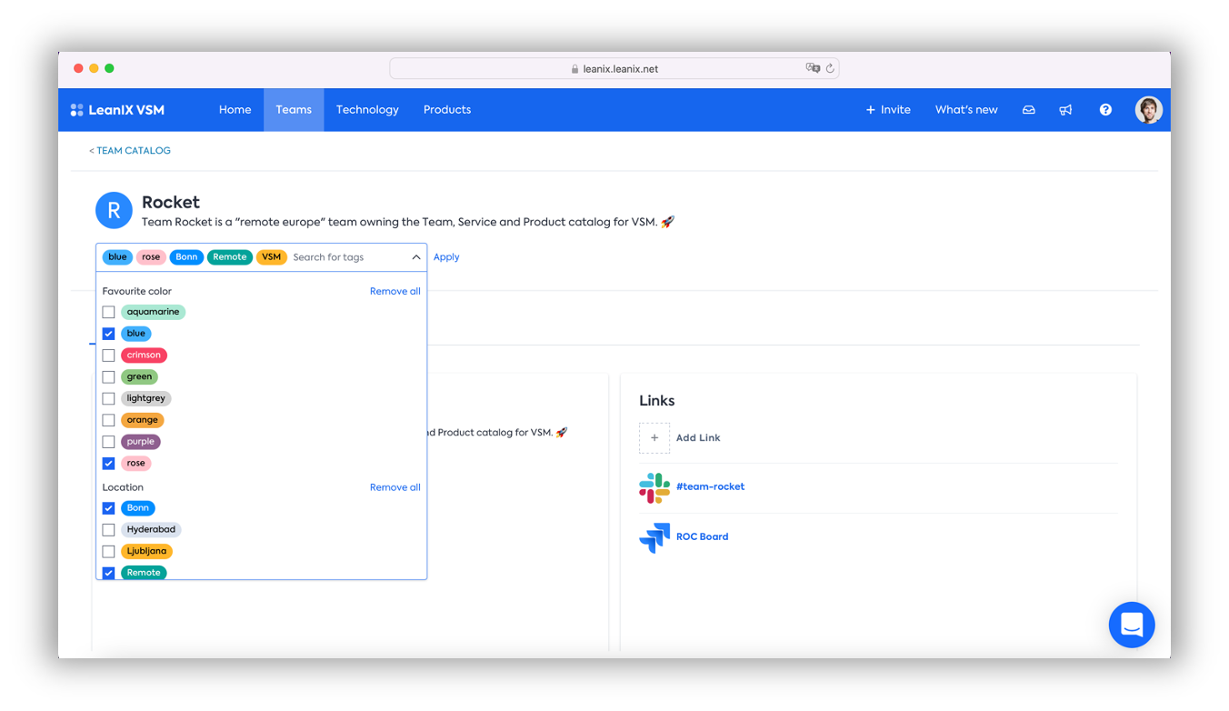Check the crimson checkbox
Image resolution: width=1229 pixels, height=711 pixels.
[x=109, y=355]
